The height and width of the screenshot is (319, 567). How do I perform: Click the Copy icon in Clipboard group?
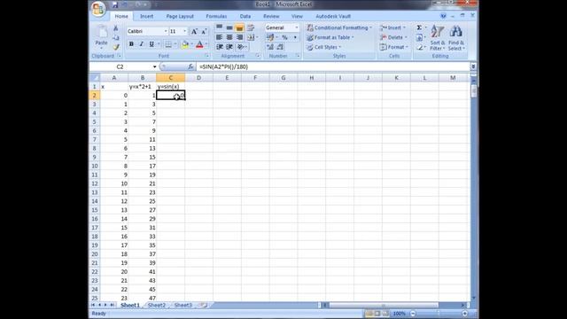click(116, 37)
